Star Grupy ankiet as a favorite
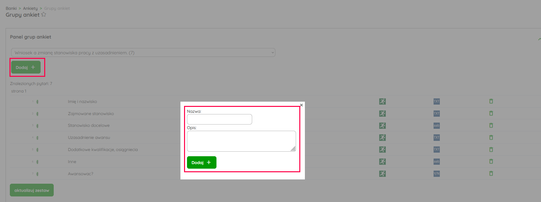Screen dimensions: 541x202 tap(44, 15)
